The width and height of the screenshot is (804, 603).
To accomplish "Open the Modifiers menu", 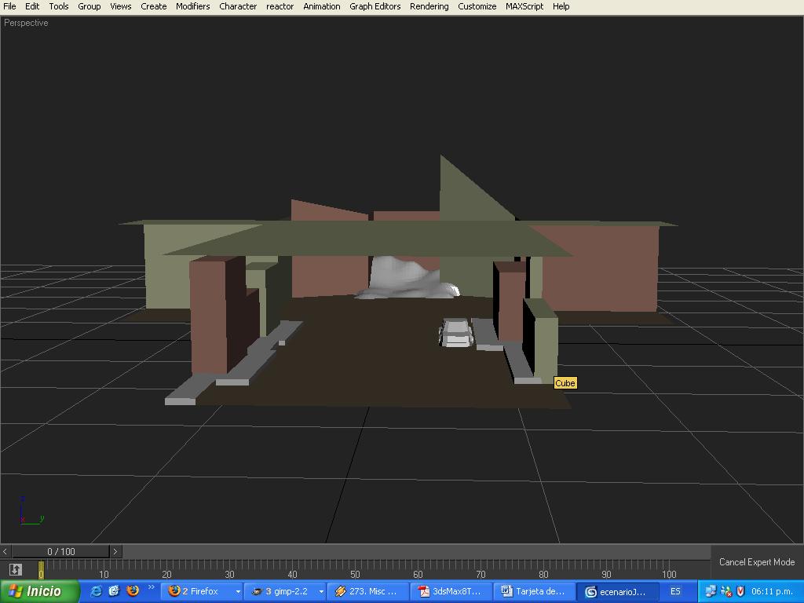I will [193, 6].
